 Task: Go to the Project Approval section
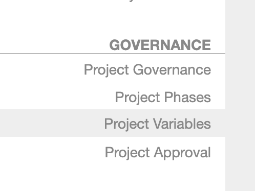coord(158,152)
